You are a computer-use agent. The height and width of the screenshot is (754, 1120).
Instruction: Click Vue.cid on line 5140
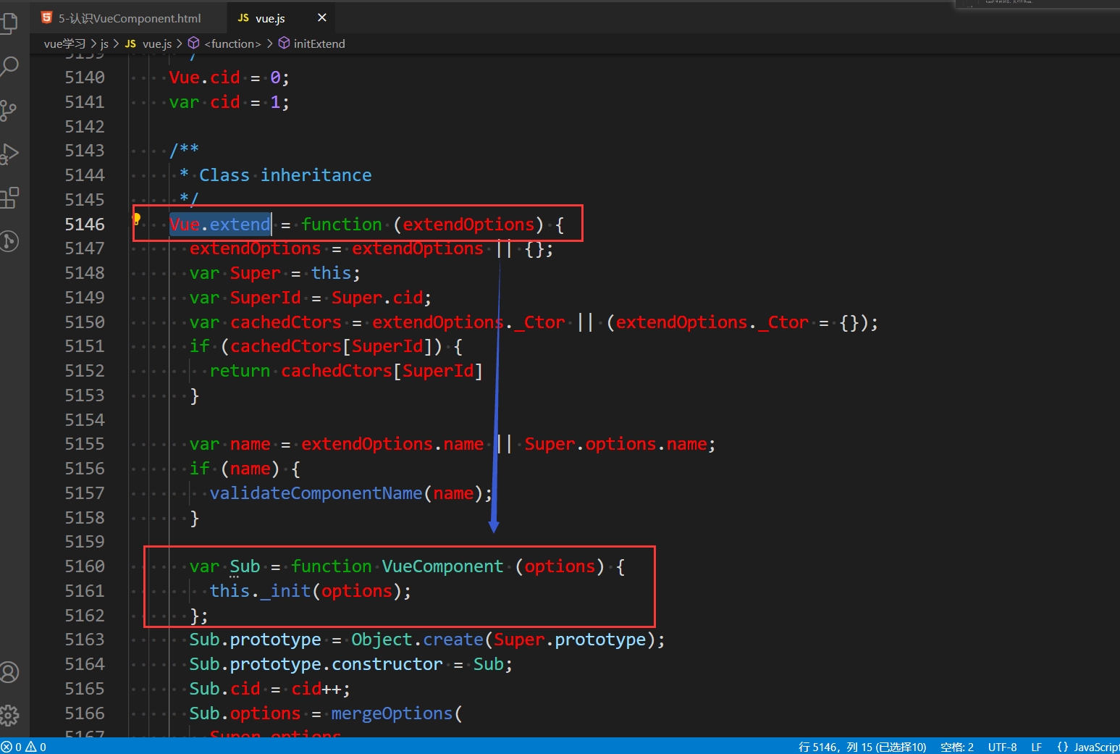[205, 78]
